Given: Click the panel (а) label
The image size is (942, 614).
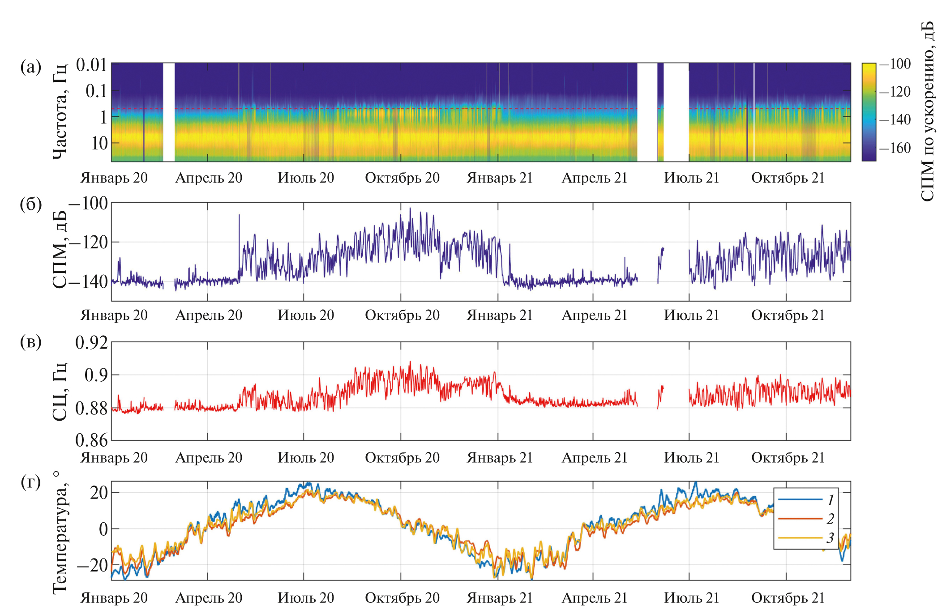Looking at the screenshot, I should coord(30,67).
